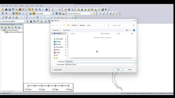The width and height of the screenshot is (175, 98).
Task: Click the red X delete icon
Action: tap(60, 10)
